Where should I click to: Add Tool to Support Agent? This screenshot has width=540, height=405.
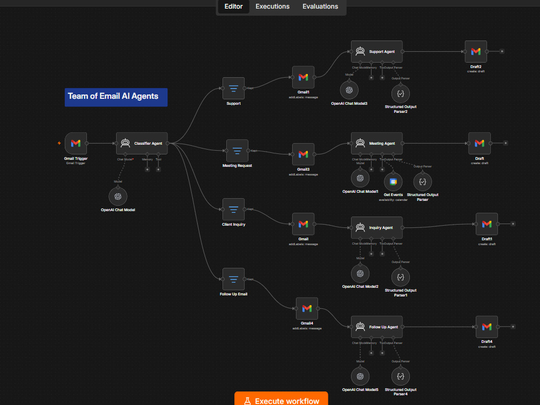pos(382,78)
